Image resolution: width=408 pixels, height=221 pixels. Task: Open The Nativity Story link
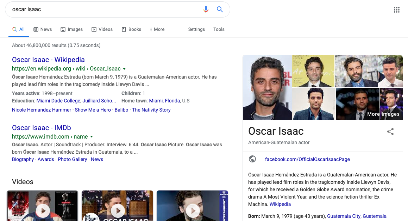tap(151, 110)
